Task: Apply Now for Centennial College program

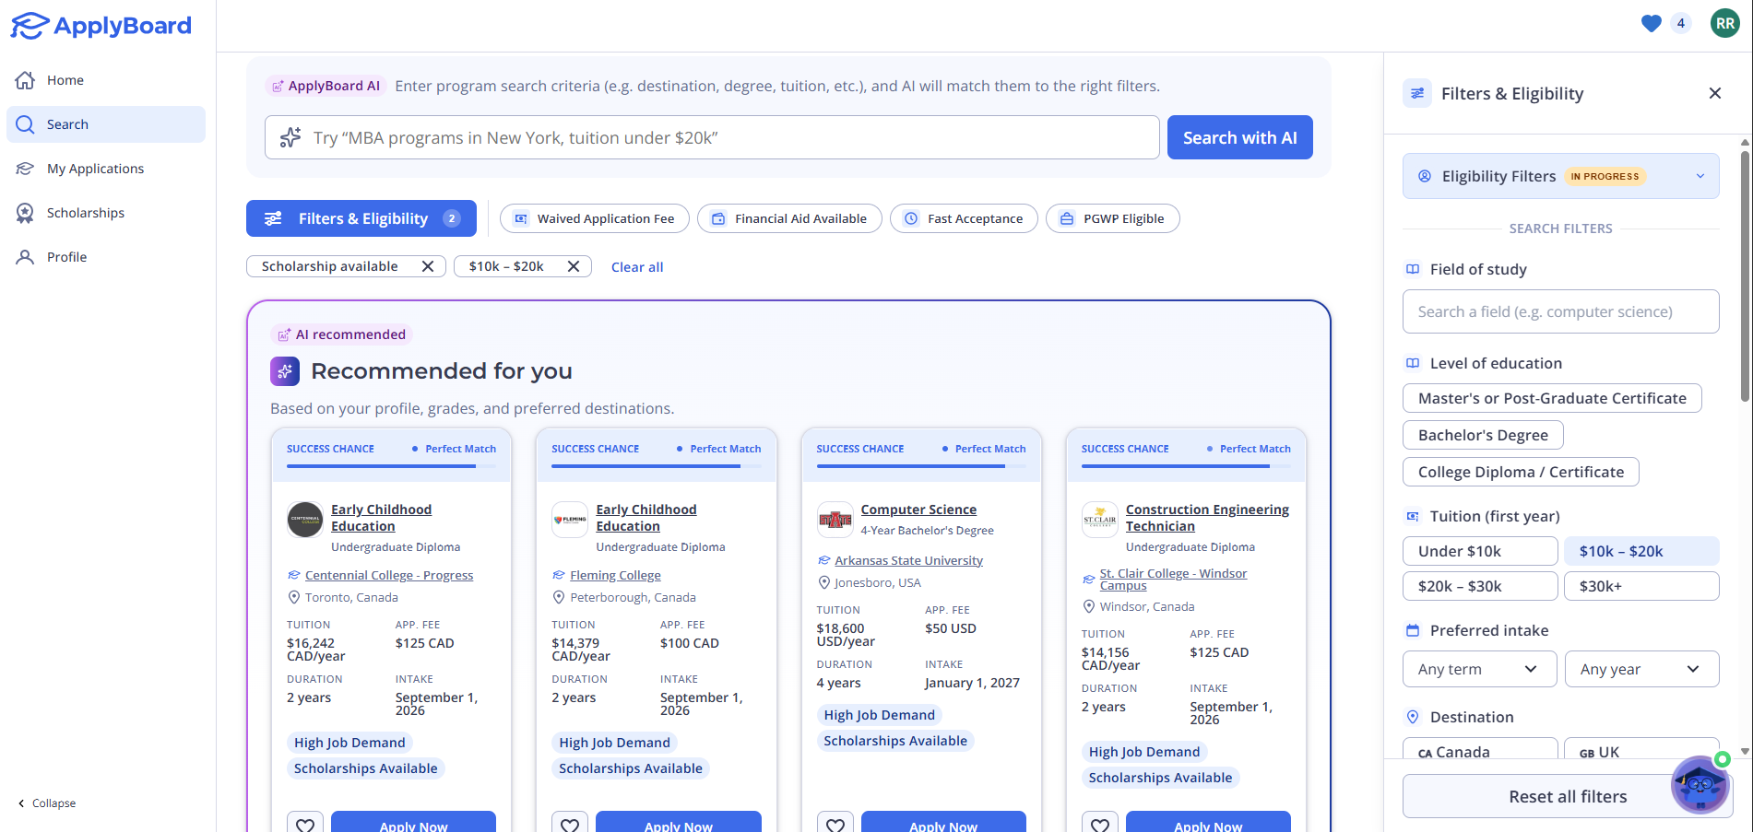Action: tap(413, 823)
